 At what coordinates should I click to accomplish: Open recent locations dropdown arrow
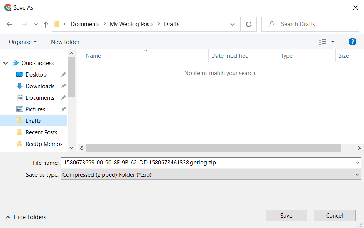pos(36,24)
